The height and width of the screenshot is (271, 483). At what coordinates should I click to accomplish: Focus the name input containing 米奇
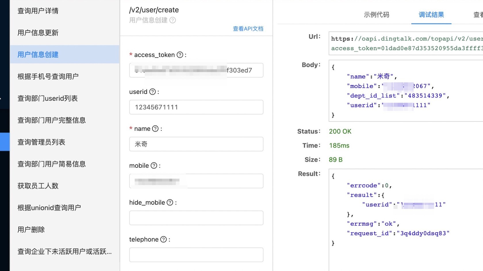pyautogui.click(x=196, y=144)
